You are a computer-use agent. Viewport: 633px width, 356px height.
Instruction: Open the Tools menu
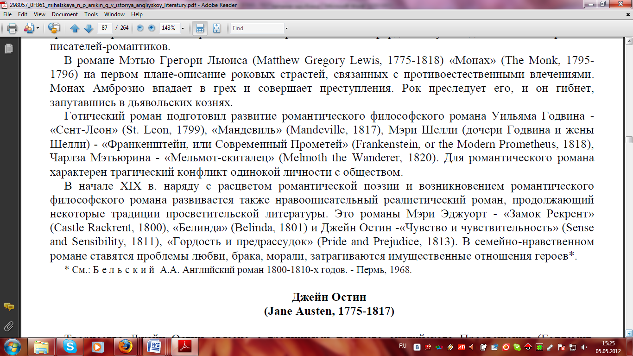(x=91, y=14)
